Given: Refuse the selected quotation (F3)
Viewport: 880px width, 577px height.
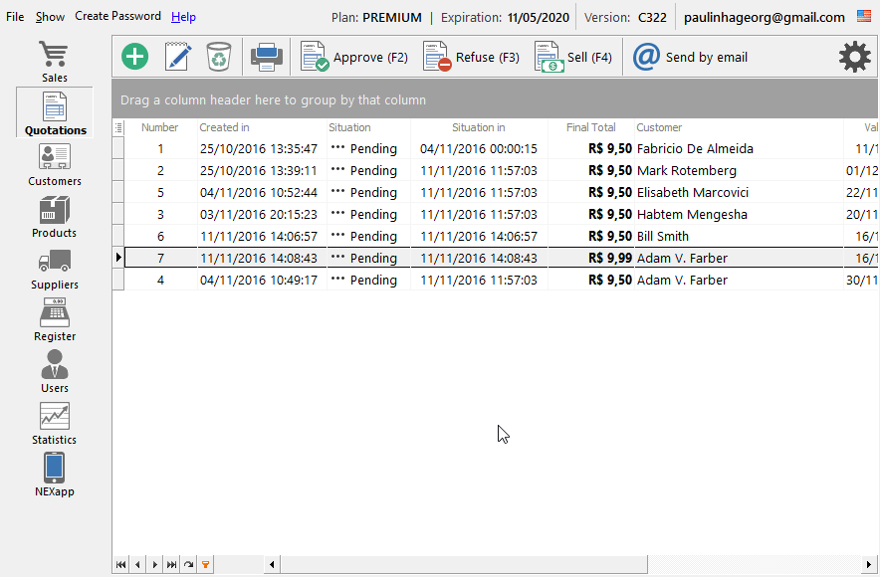Looking at the screenshot, I should click(471, 57).
